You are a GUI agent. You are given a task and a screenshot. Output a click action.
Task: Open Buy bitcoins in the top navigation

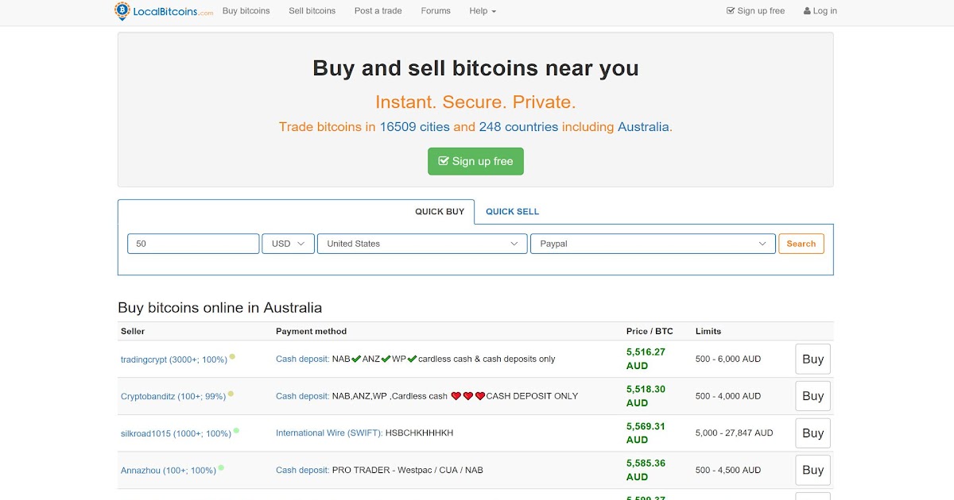pos(246,11)
